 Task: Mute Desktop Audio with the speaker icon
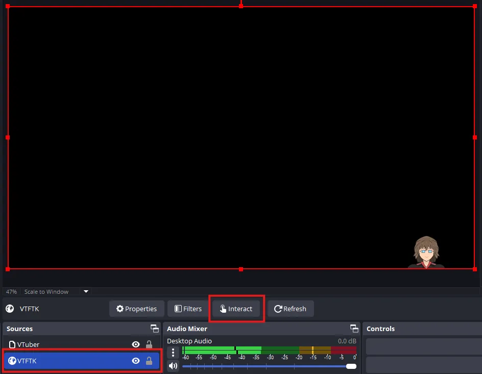pyautogui.click(x=173, y=365)
